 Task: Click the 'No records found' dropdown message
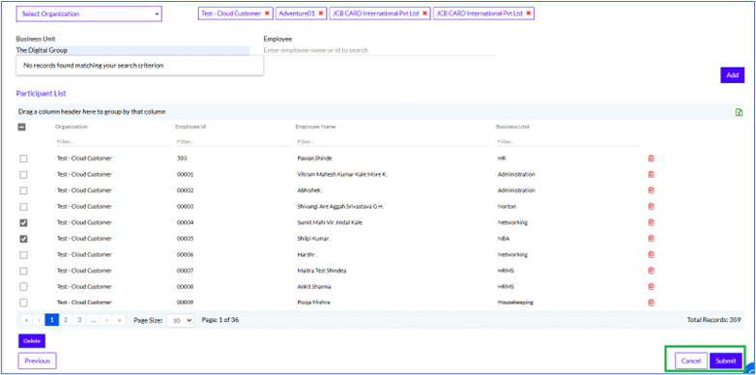tap(140, 66)
